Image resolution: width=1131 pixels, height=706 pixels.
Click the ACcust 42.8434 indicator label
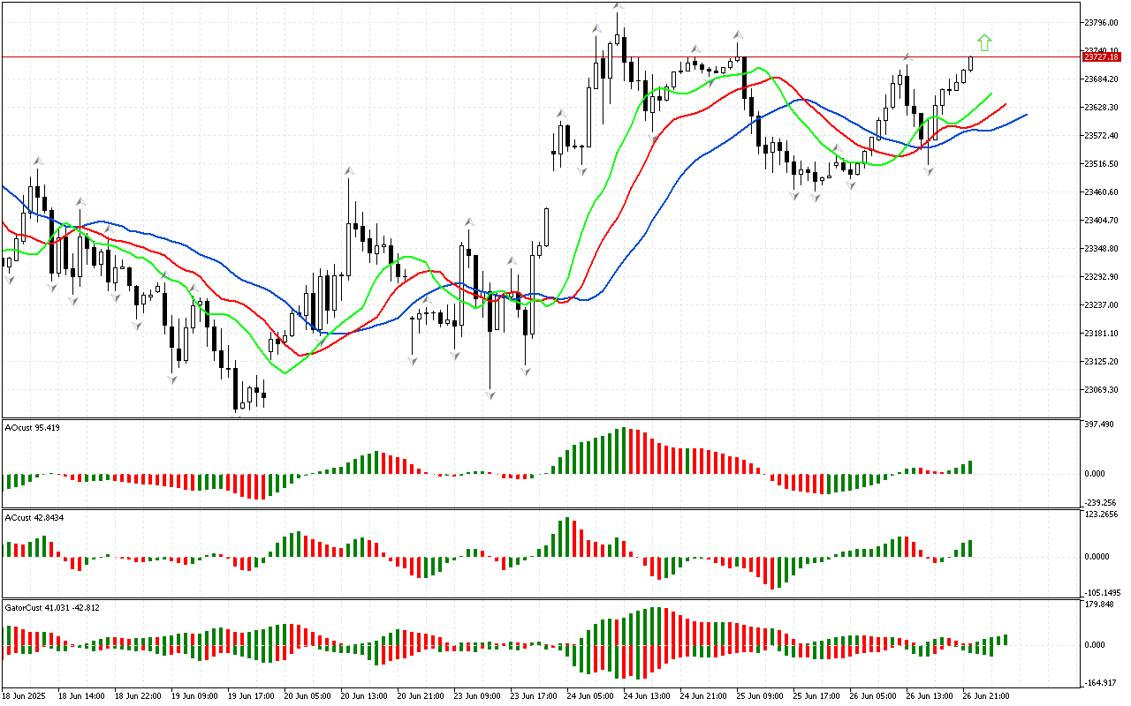coord(33,517)
